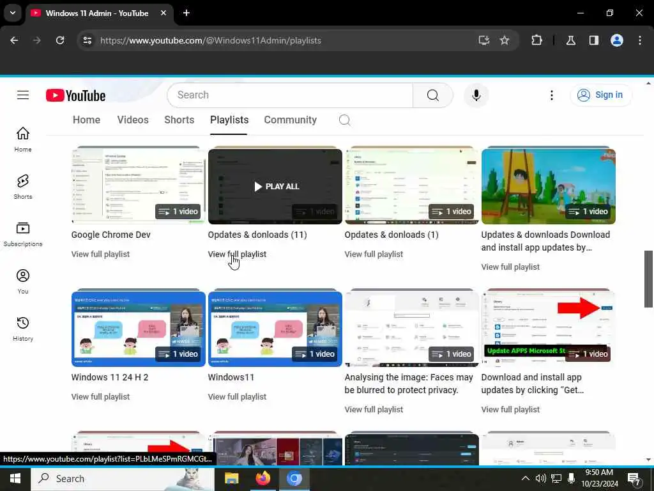Click the page vertical scrollbar thumb
Image resolution: width=654 pixels, height=491 pixels.
pyautogui.click(x=648, y=279)
